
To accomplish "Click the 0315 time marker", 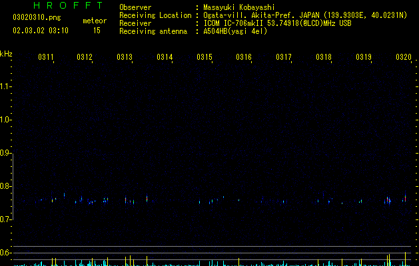I will (205, 57).
